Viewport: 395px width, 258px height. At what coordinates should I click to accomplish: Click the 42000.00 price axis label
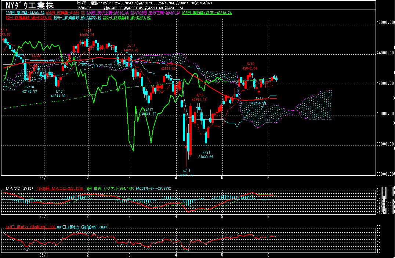(x=385, y=83)
